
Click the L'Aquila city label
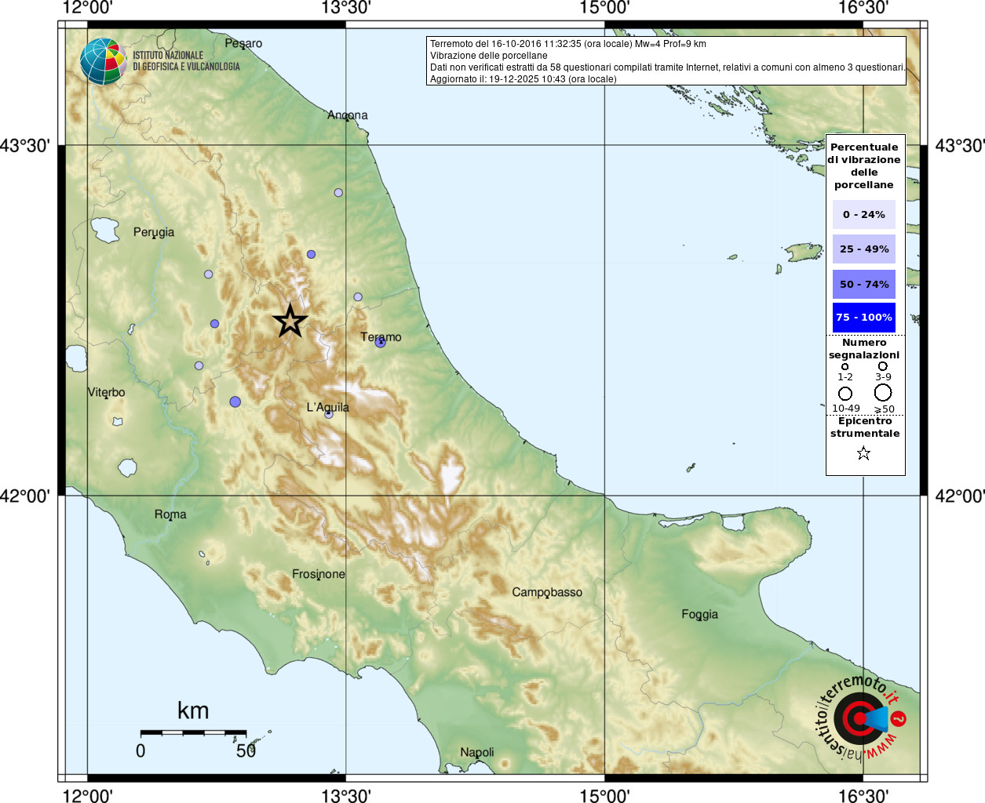pyautogui.click(x=328, y=407)
